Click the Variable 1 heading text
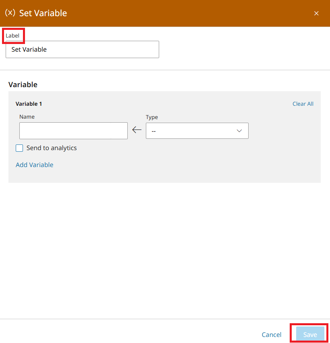 point(29,104)
